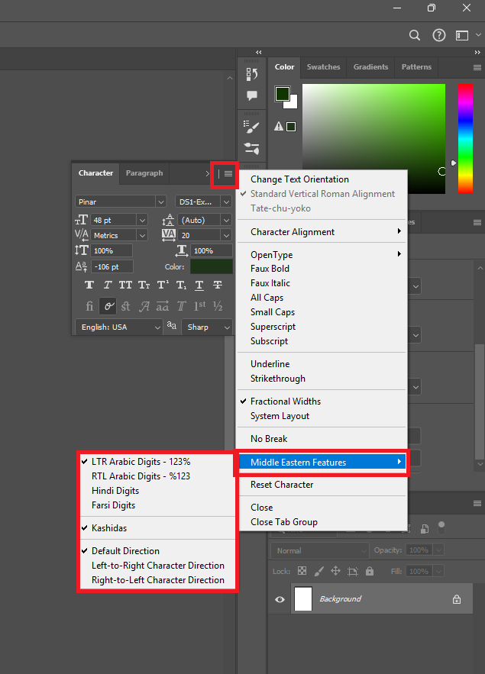Switch to the Swatches tab
This screenshot has height=674, width=485.
pyautogui.click(x=323, y=67)
